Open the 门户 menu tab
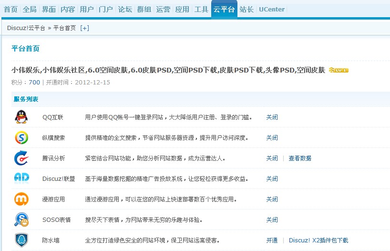390x251 pixels. pos(106,10)
